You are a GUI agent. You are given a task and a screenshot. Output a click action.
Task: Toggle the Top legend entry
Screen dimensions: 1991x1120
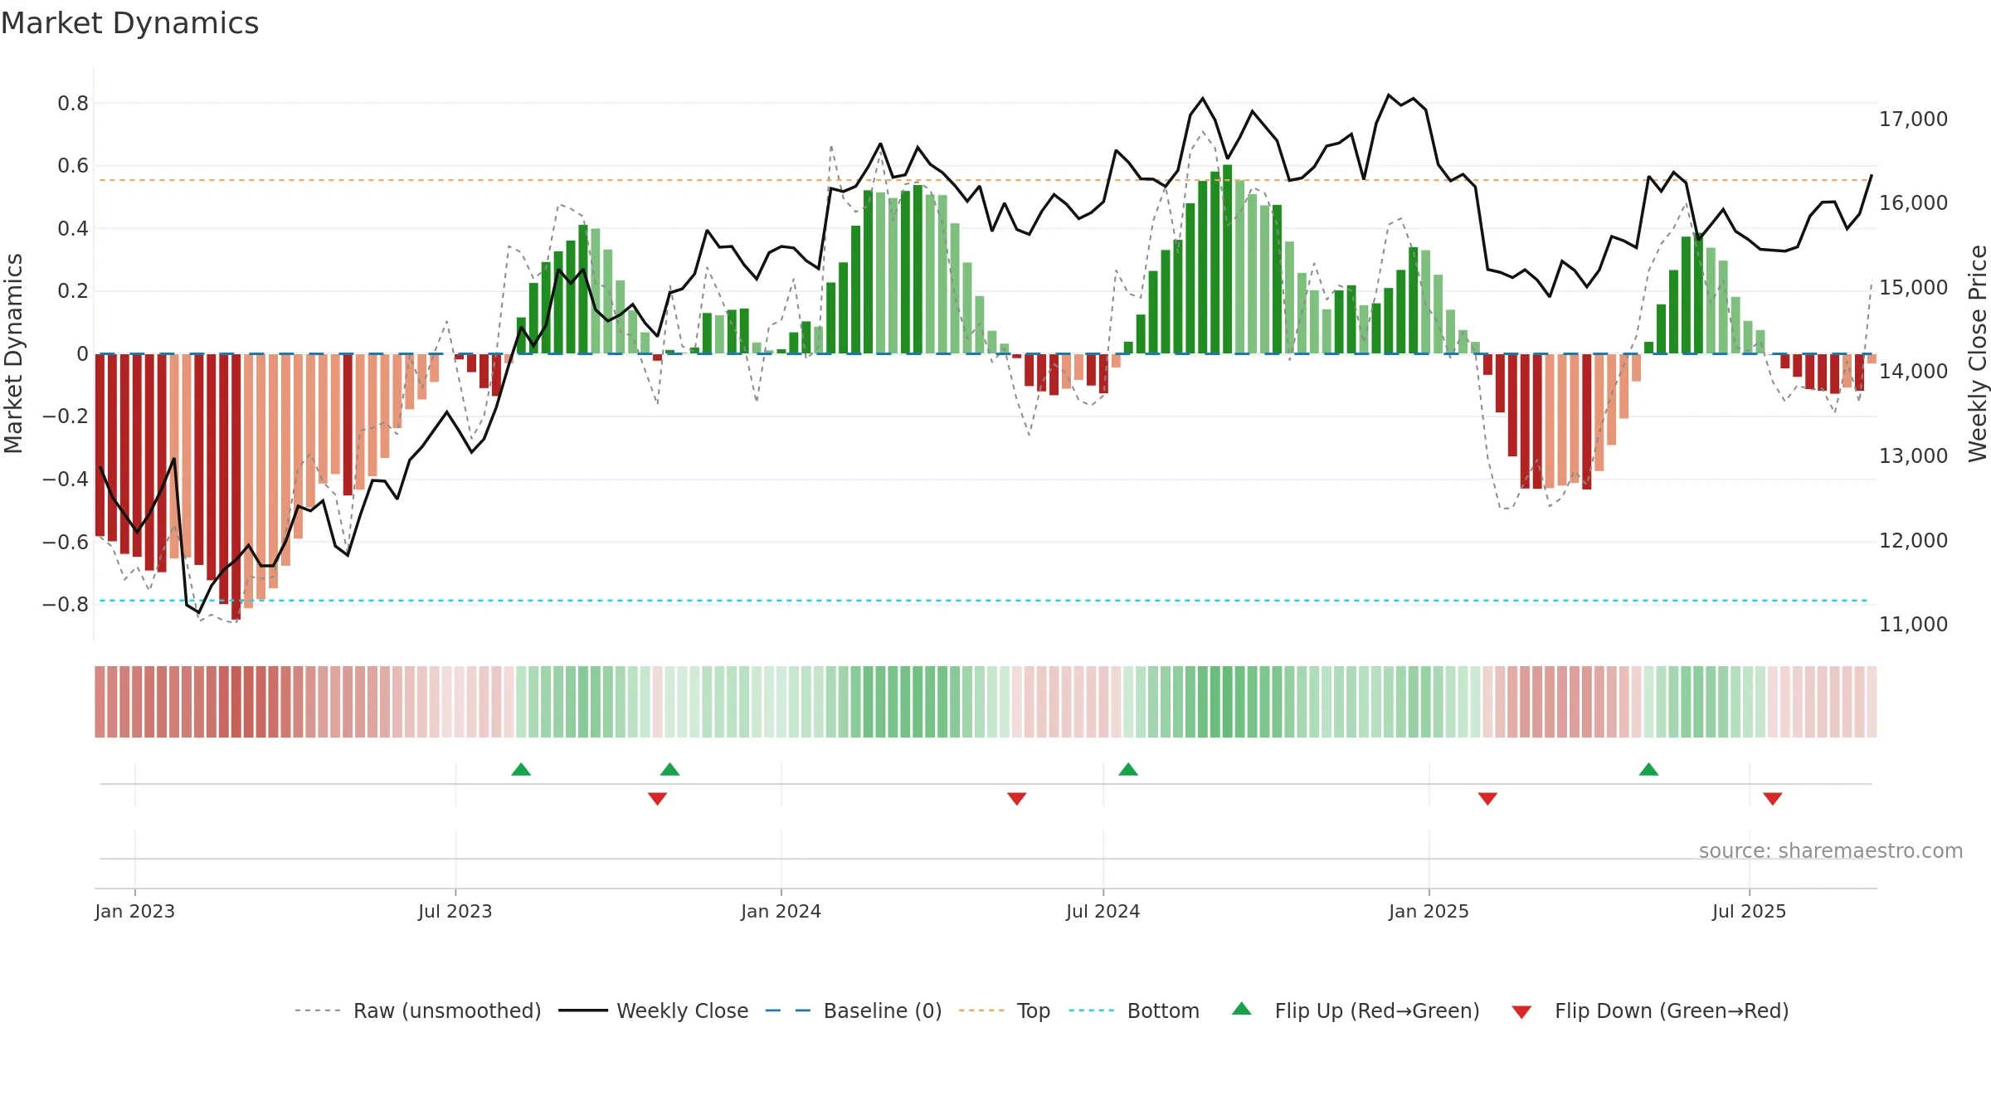(1005, 1010)
